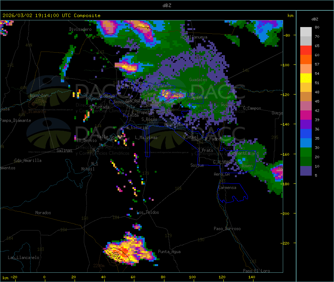
Task: Click the 'Los_Toldos' location label
Action: [x=148, y=212]
